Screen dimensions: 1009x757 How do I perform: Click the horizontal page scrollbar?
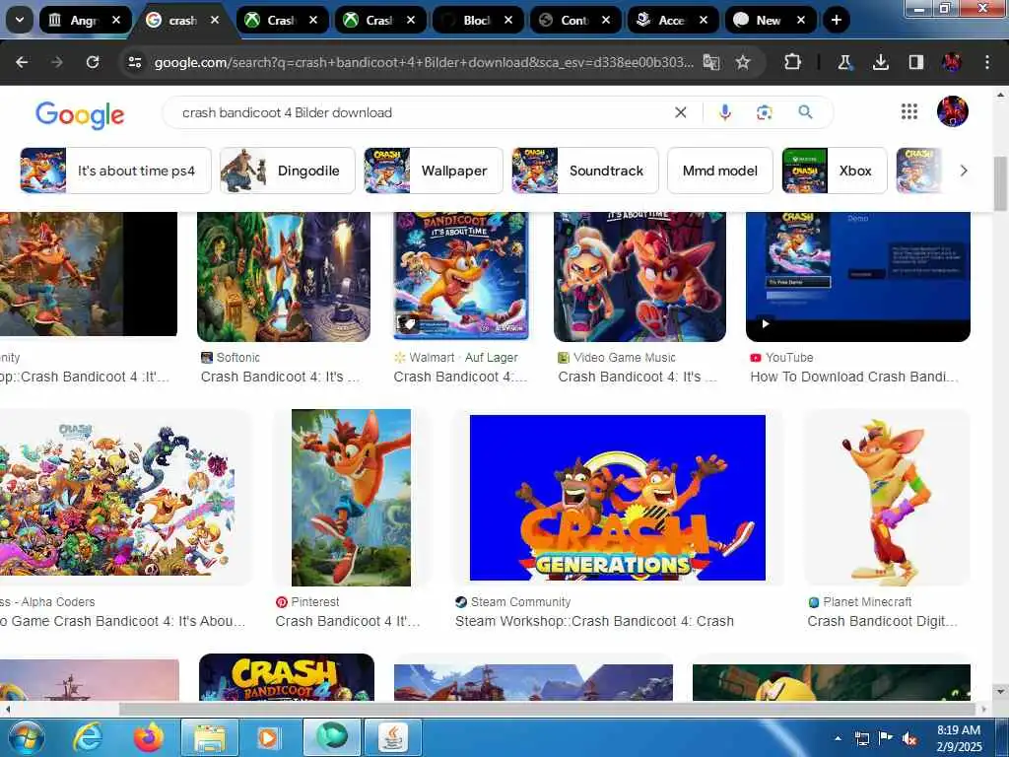[x=547, y=709]
